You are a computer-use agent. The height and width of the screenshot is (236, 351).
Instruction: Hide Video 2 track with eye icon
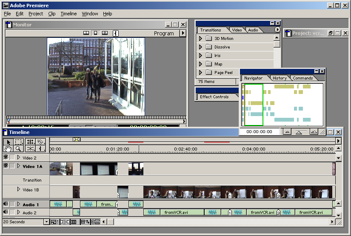pos(6,157)
